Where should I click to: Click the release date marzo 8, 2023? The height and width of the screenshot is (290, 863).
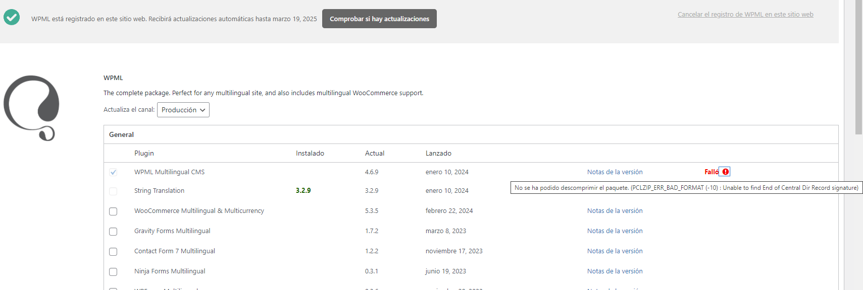[446, 231]
